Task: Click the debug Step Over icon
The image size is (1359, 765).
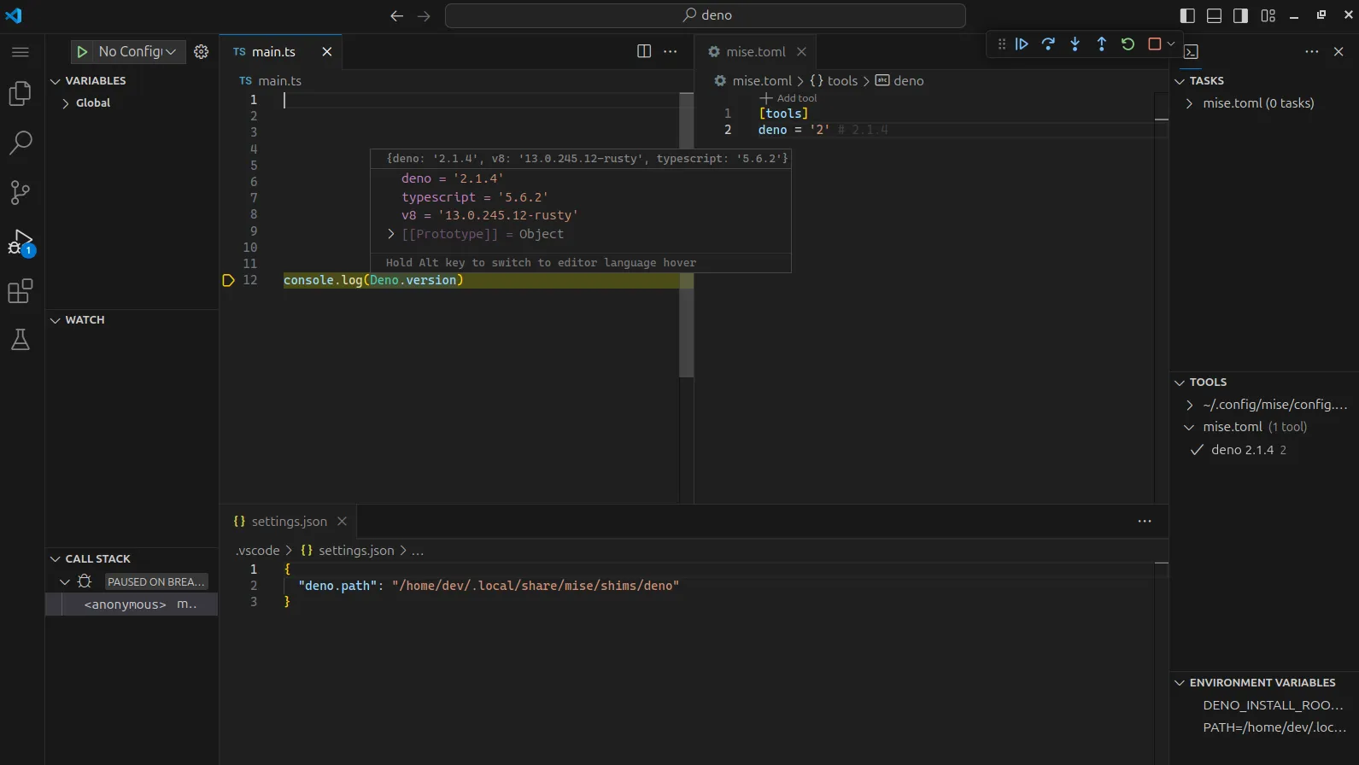Action: click(x=1048, y=44)
